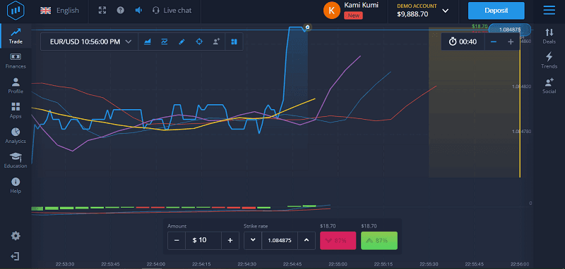Click the $ 10 amount field
This screenshot has width=565, height=269.
pos(203,240)
